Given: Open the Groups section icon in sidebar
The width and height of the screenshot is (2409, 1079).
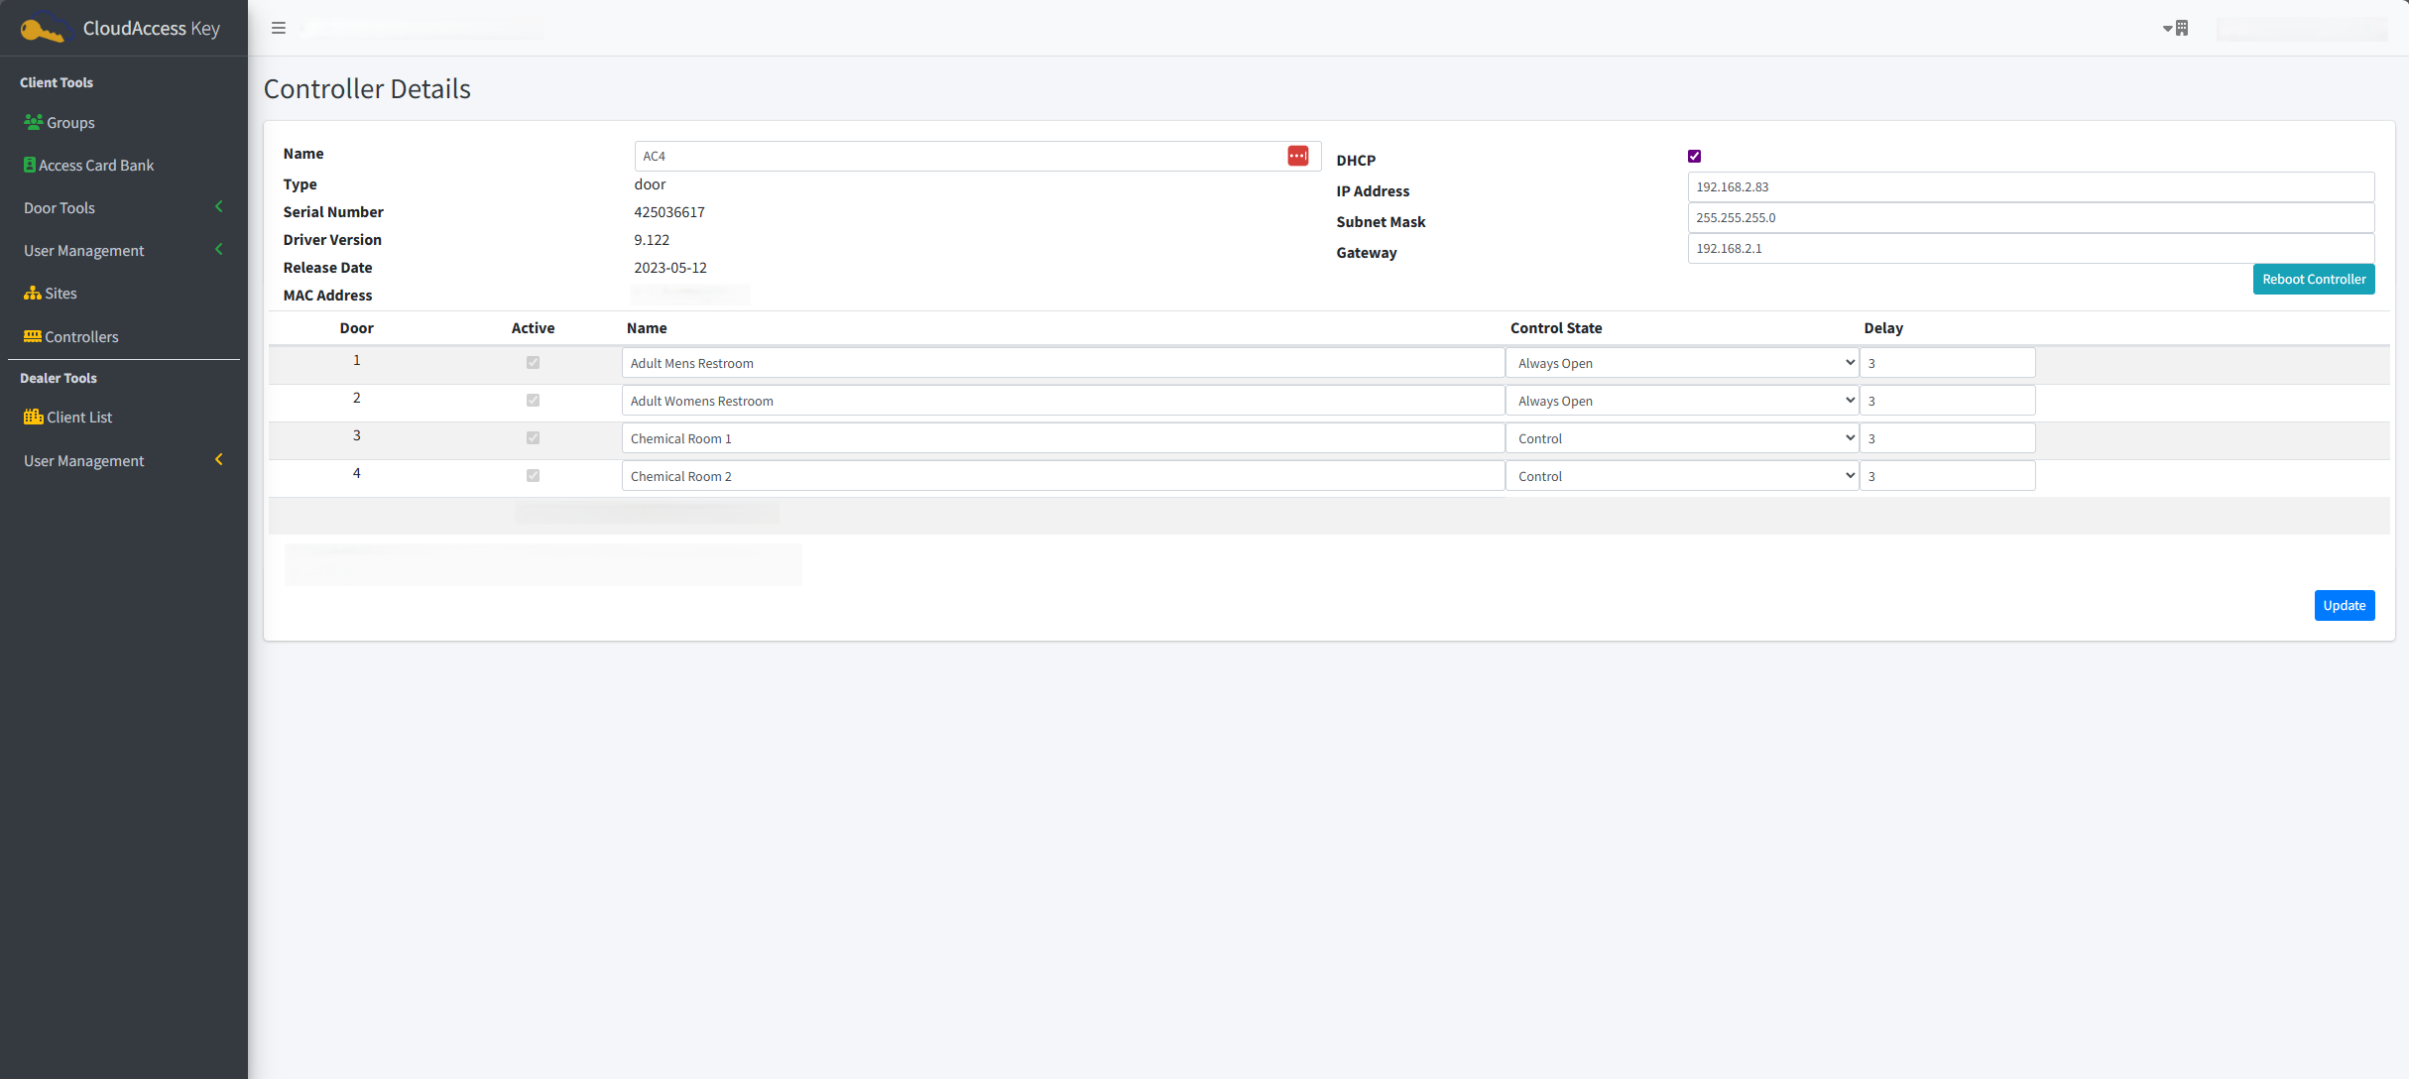Looking at the screenshot, I should 31,122.
